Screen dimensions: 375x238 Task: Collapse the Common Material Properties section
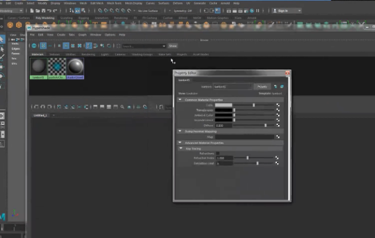click(x=181, y=99)
